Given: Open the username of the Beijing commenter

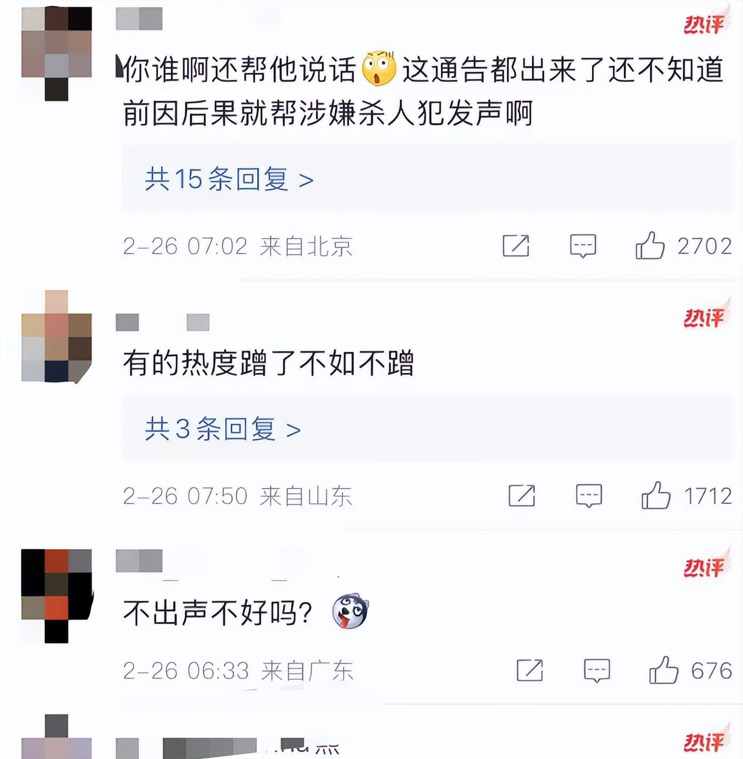Looking at the screenshot, I should click(139, 19).
